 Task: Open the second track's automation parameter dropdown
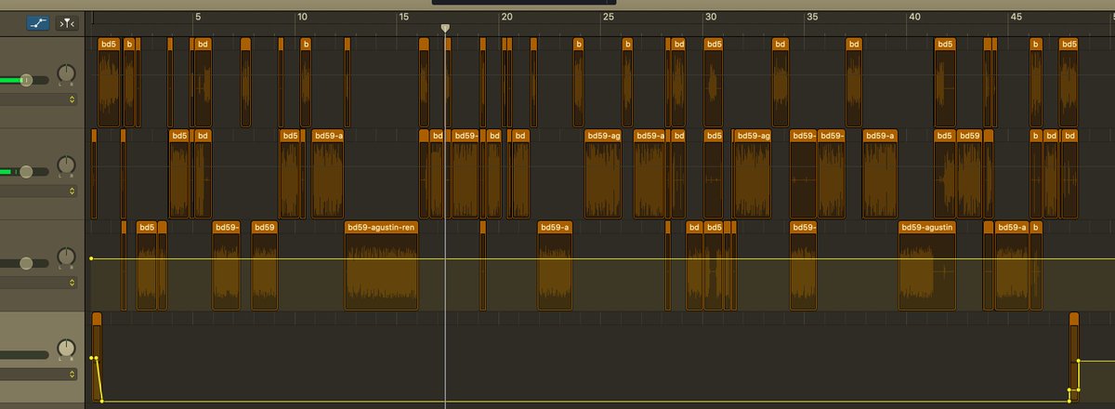coord(72,191)
